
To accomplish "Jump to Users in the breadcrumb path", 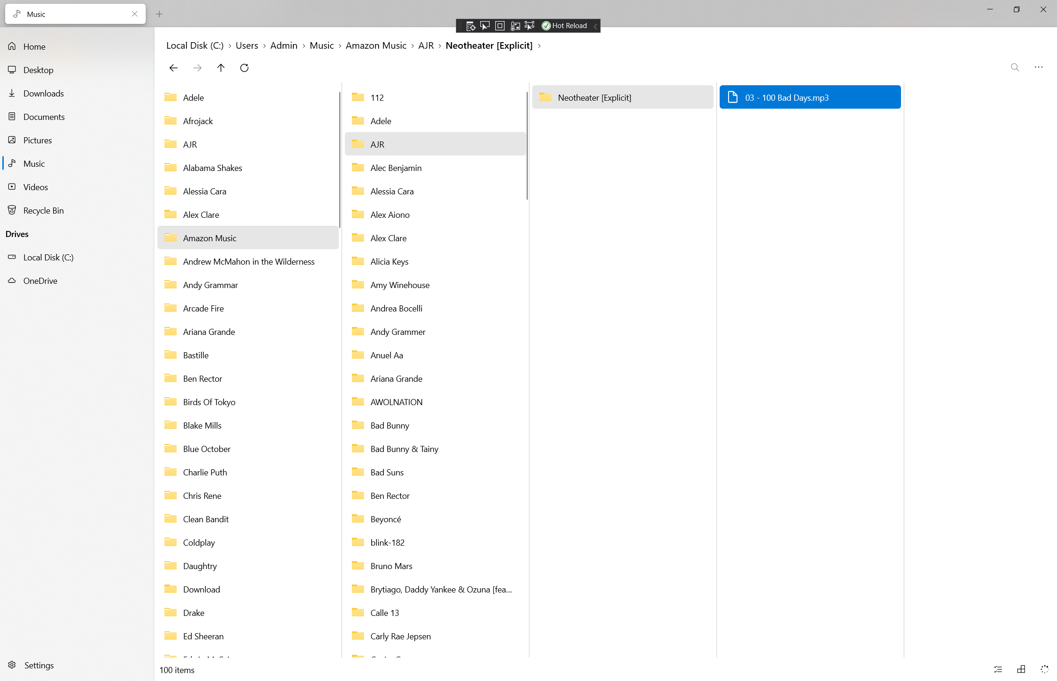I will point(247,45).
